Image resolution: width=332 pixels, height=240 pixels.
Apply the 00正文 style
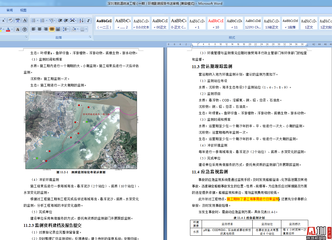coord(160,23)
